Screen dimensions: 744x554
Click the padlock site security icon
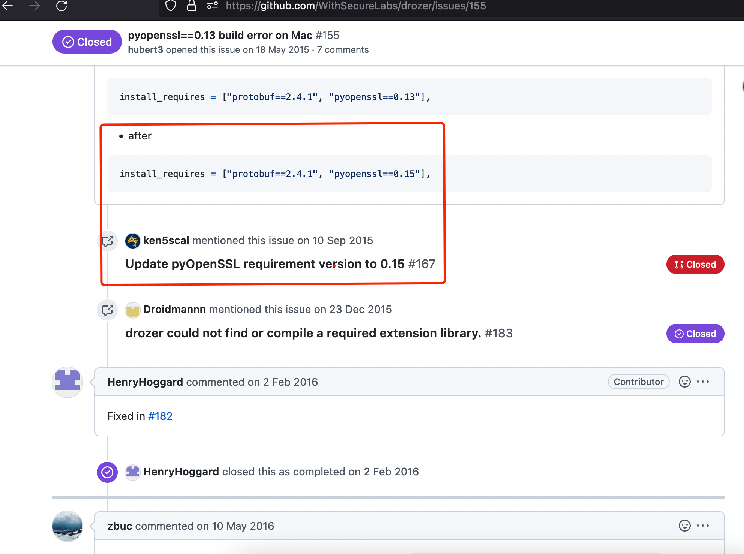pos(192,6)
